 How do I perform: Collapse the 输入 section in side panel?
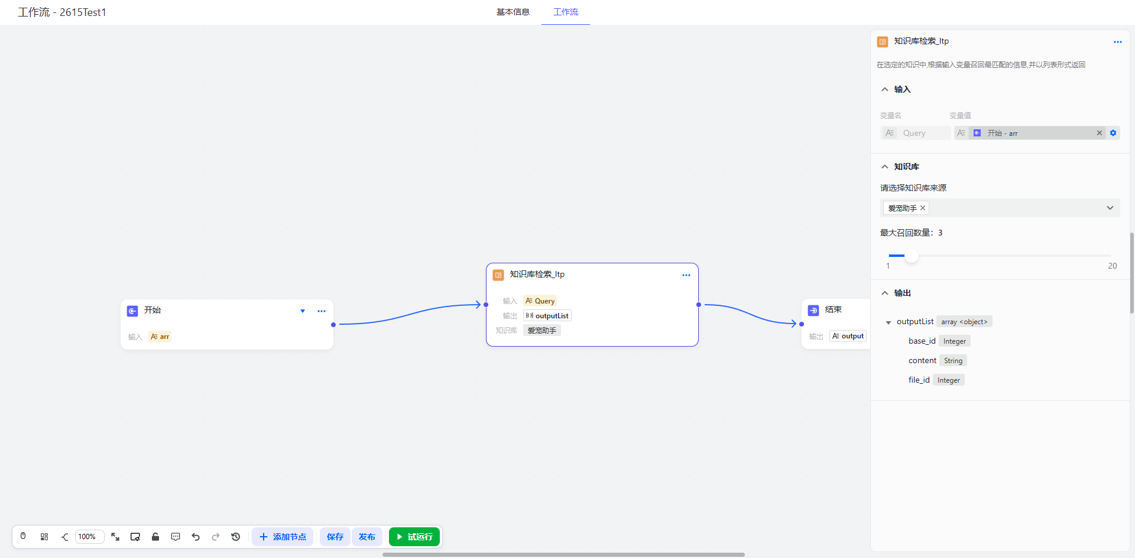pyautogui.click(x=885, y=90)
